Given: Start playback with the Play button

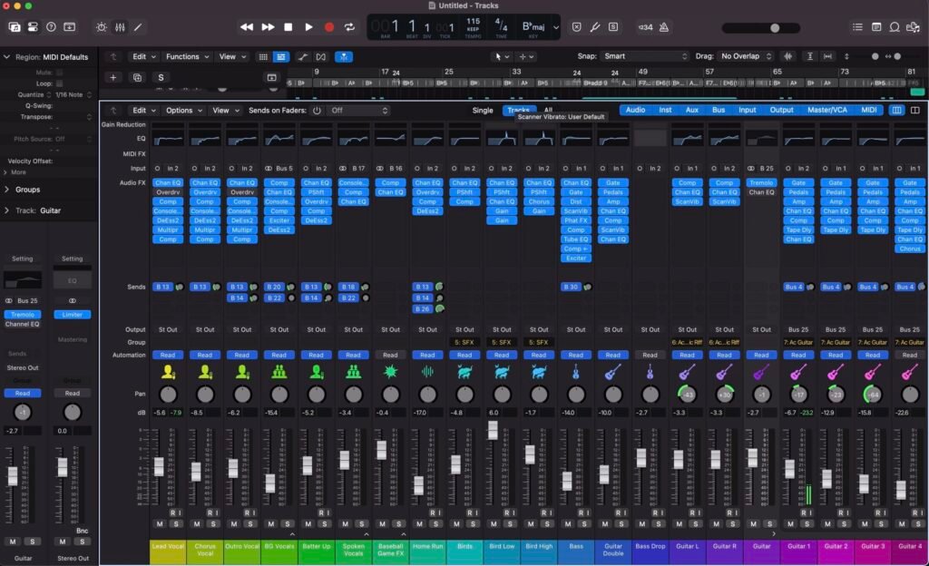Looking at the screenshot, I should point(308,27).
